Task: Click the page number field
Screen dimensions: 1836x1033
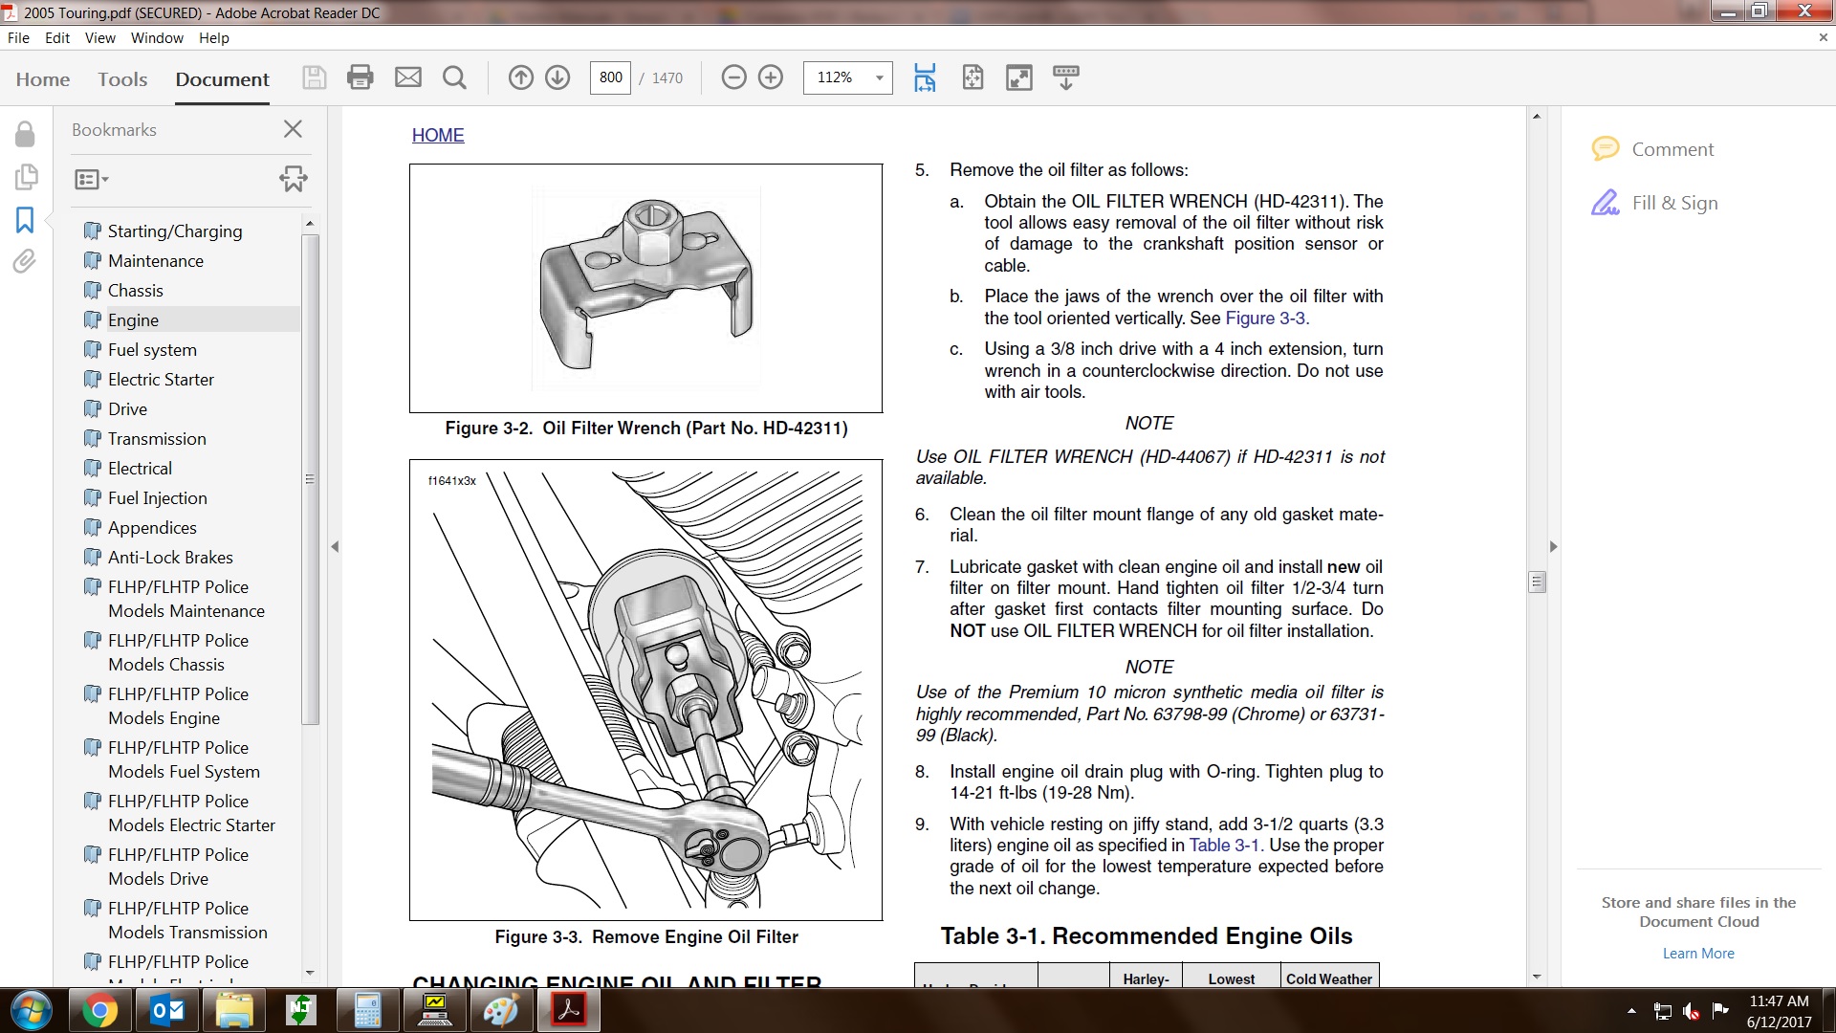Action: click(611, 78)
